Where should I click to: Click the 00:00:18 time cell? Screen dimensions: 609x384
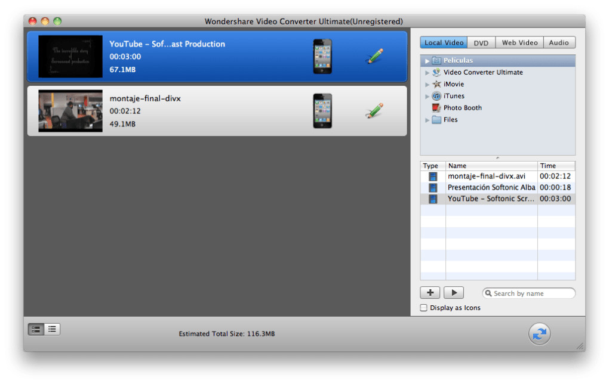tap(555, 187)
